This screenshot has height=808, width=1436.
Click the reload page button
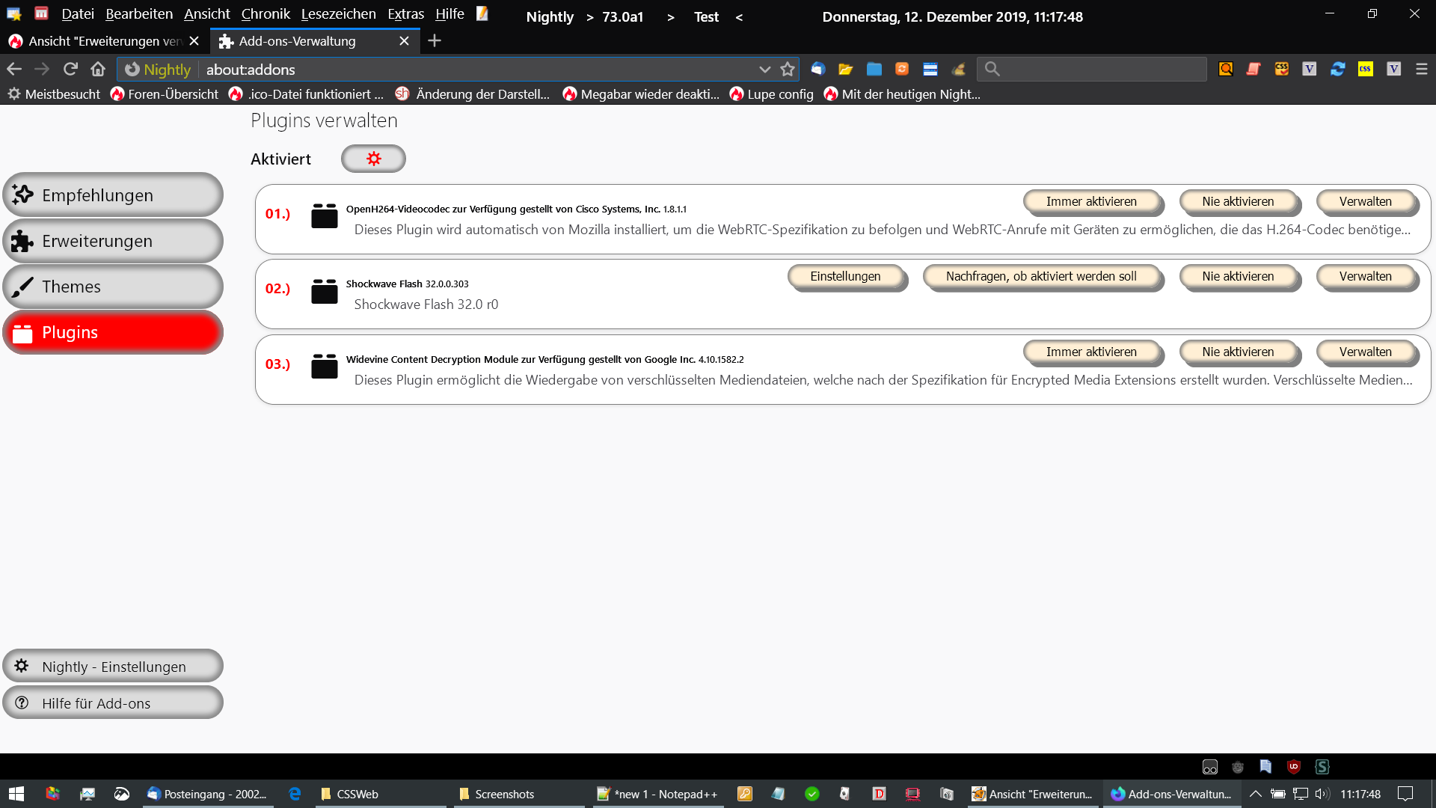70,70
